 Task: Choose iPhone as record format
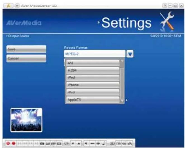tap(93, 85)
